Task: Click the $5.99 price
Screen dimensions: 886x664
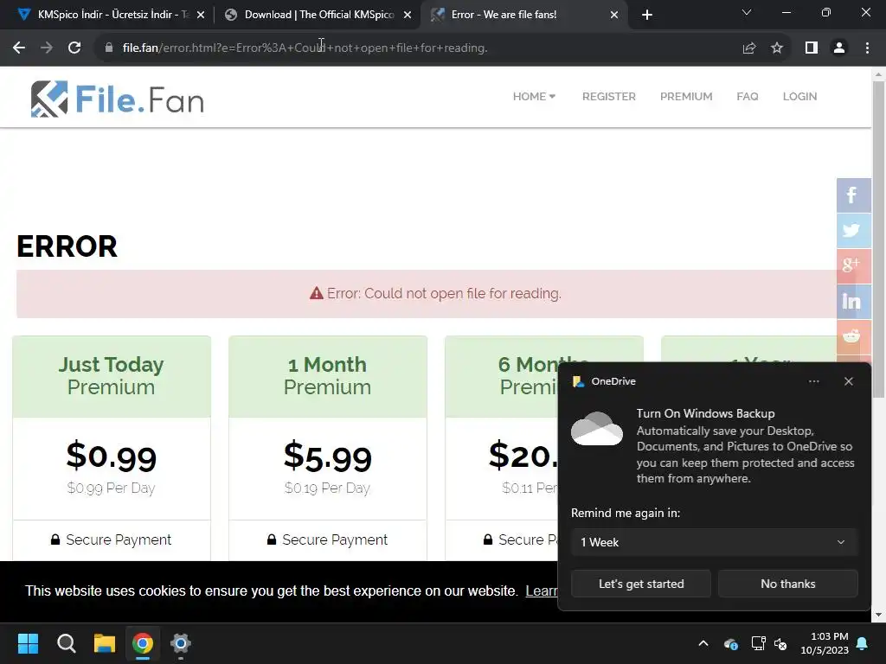Action: tap(328, 456)
